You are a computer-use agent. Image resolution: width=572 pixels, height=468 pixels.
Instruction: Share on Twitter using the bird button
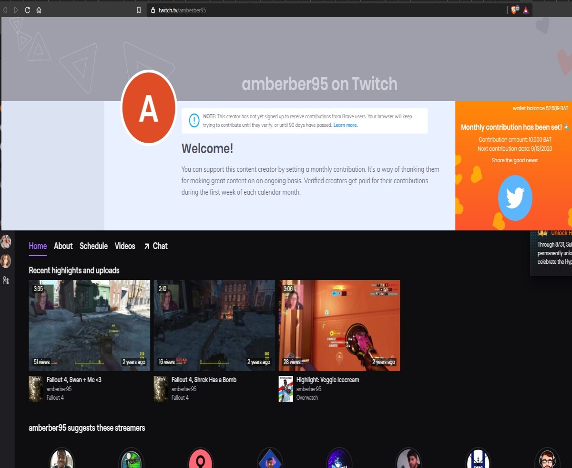pyautogui.click(x=515, y=198)
